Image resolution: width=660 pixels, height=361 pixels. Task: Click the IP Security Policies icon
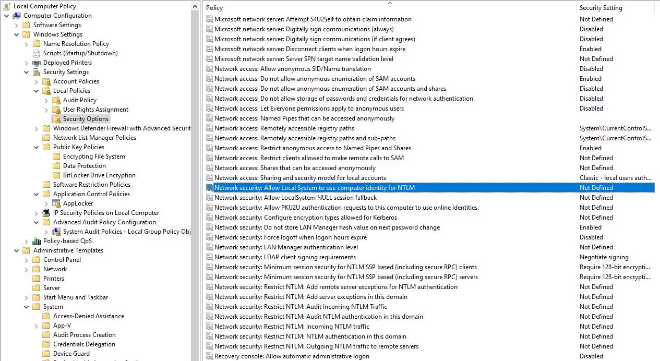point(46,213)
